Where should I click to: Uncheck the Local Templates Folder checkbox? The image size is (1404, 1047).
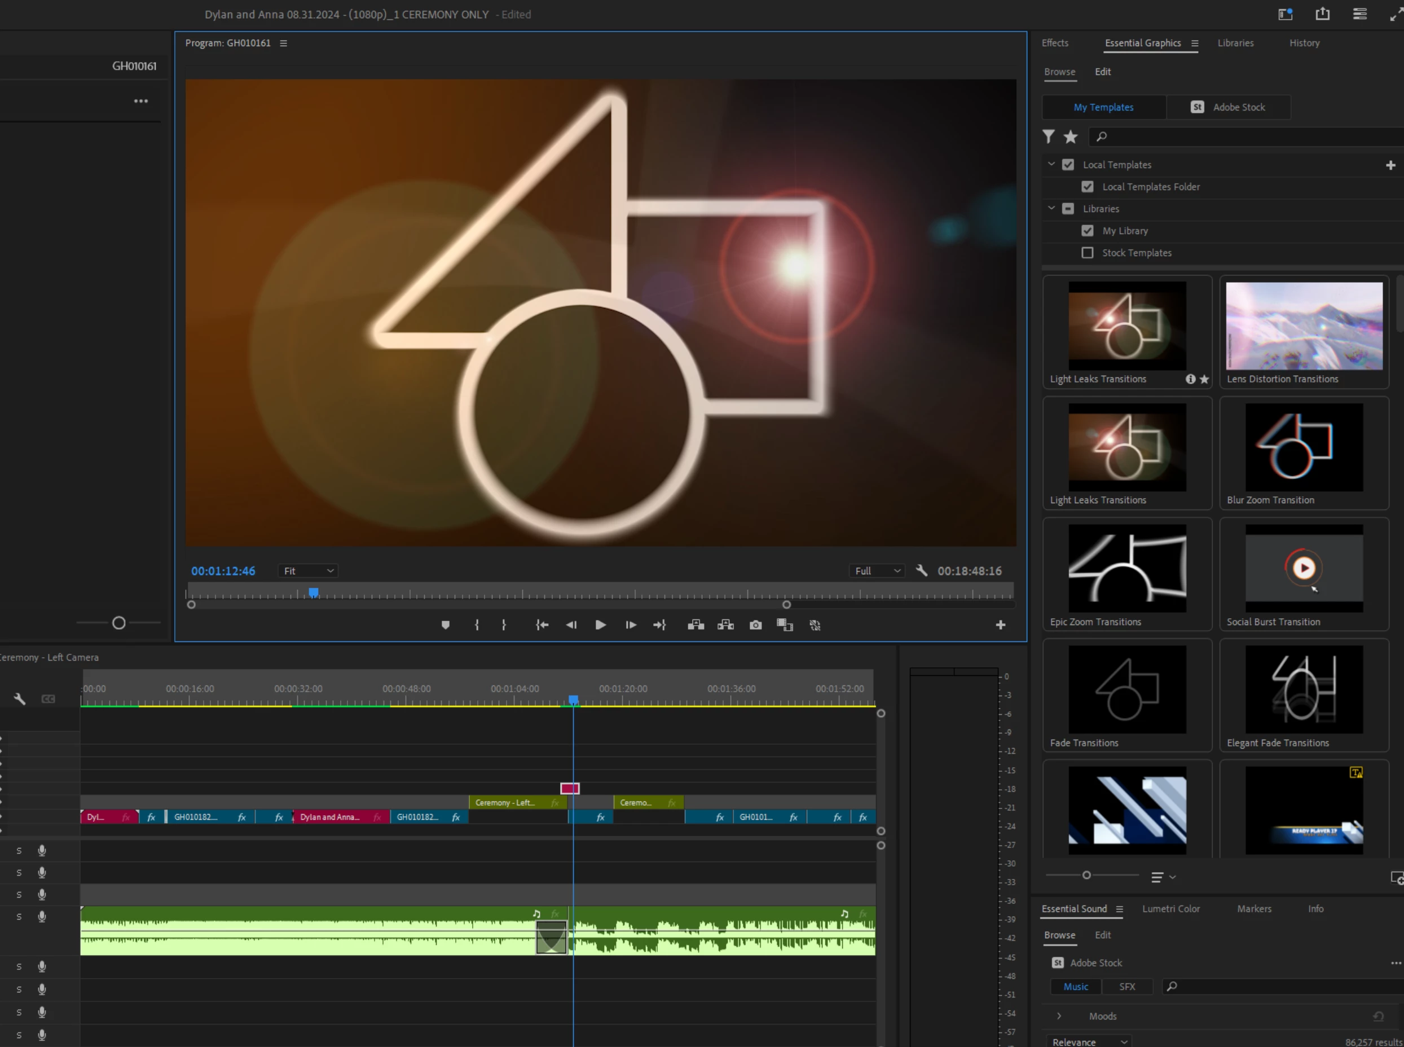1087,187
